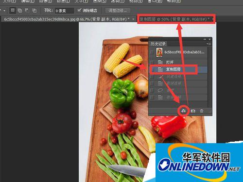Create a new snapshot with camera icon

pyautogui.click(x=193, y=111)
